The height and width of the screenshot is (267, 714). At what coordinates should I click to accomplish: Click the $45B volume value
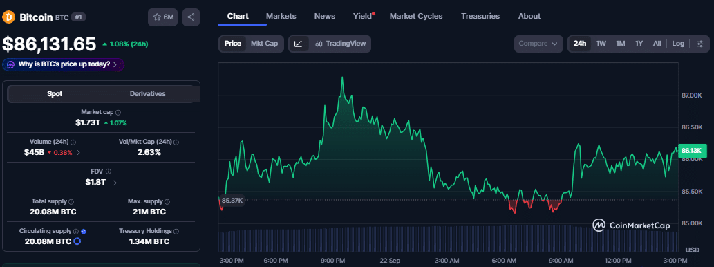point(34,153)
